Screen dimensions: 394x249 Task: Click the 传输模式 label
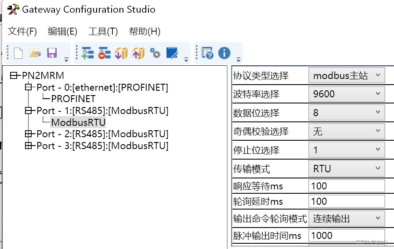252,169
